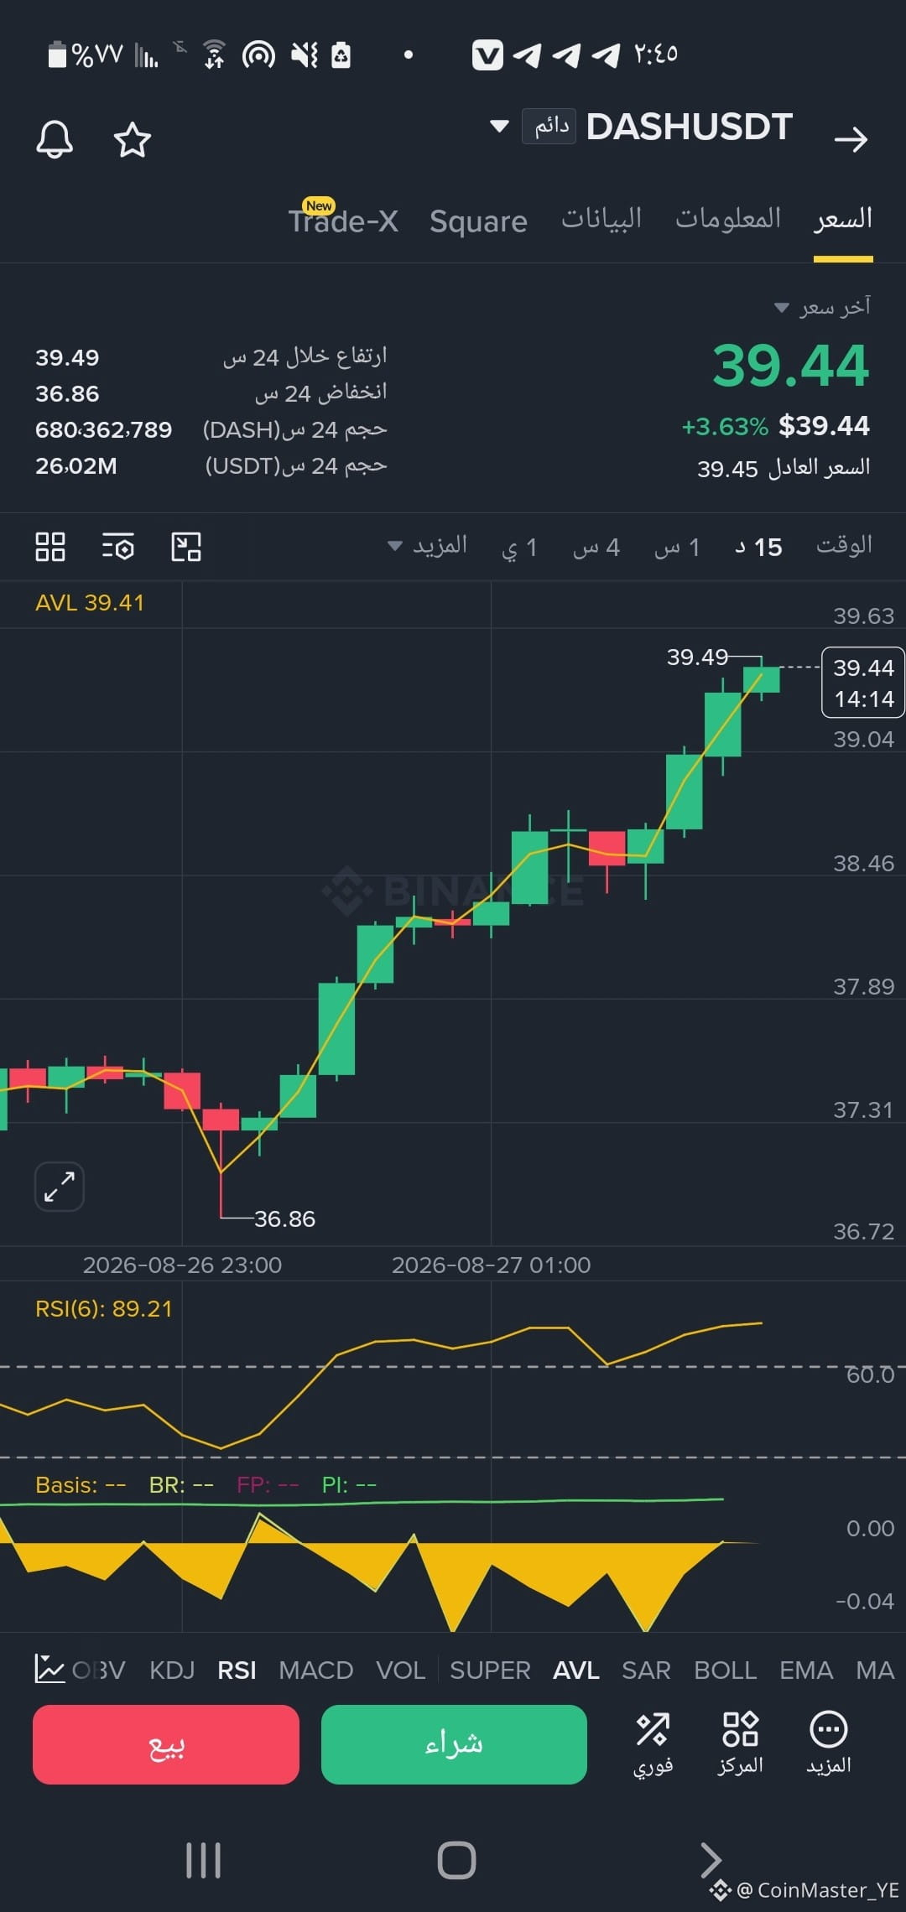Tap the green شراء buy button
Image resolution: width=906 pixels, height=1912 pixels.
coord(454,1744)
